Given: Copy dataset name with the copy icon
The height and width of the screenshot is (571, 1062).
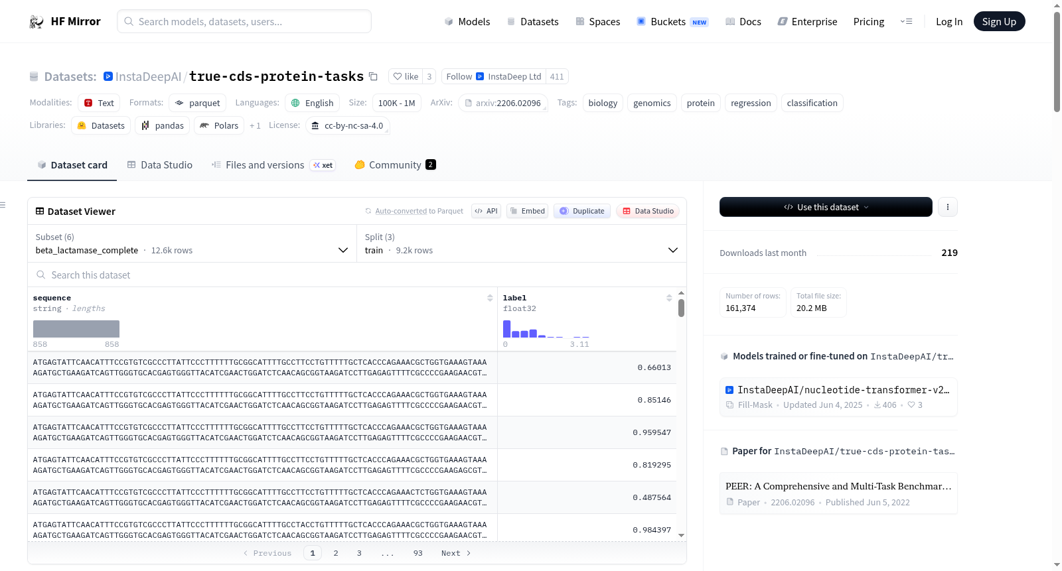Looking at the screenshot, I should 373,77.
